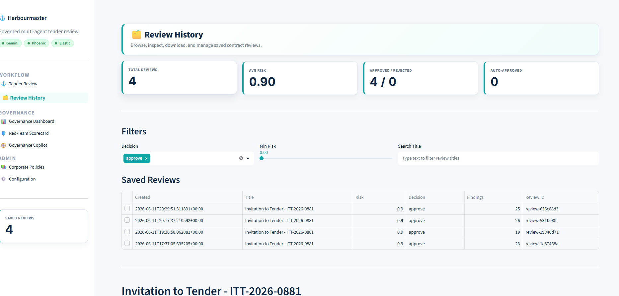Click review-636c88d3 ID cell
This screenshot has width=619, height=296.
pyautogui.click(x=561, y=209)
